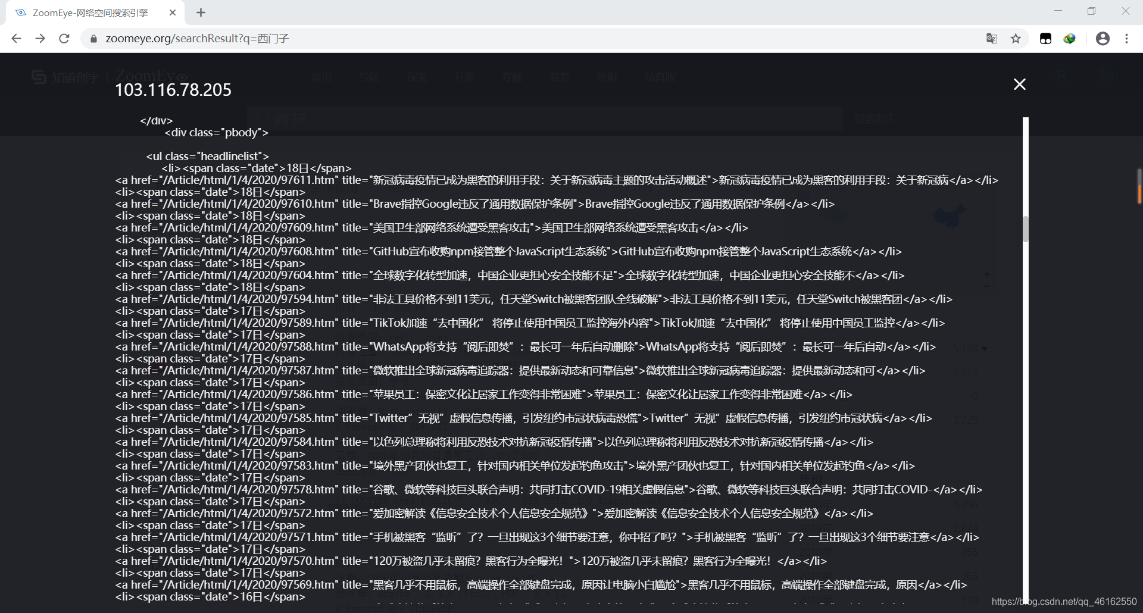
Task: Click the 120万被盗 line with 97570.htm
Action: [471, 561]
